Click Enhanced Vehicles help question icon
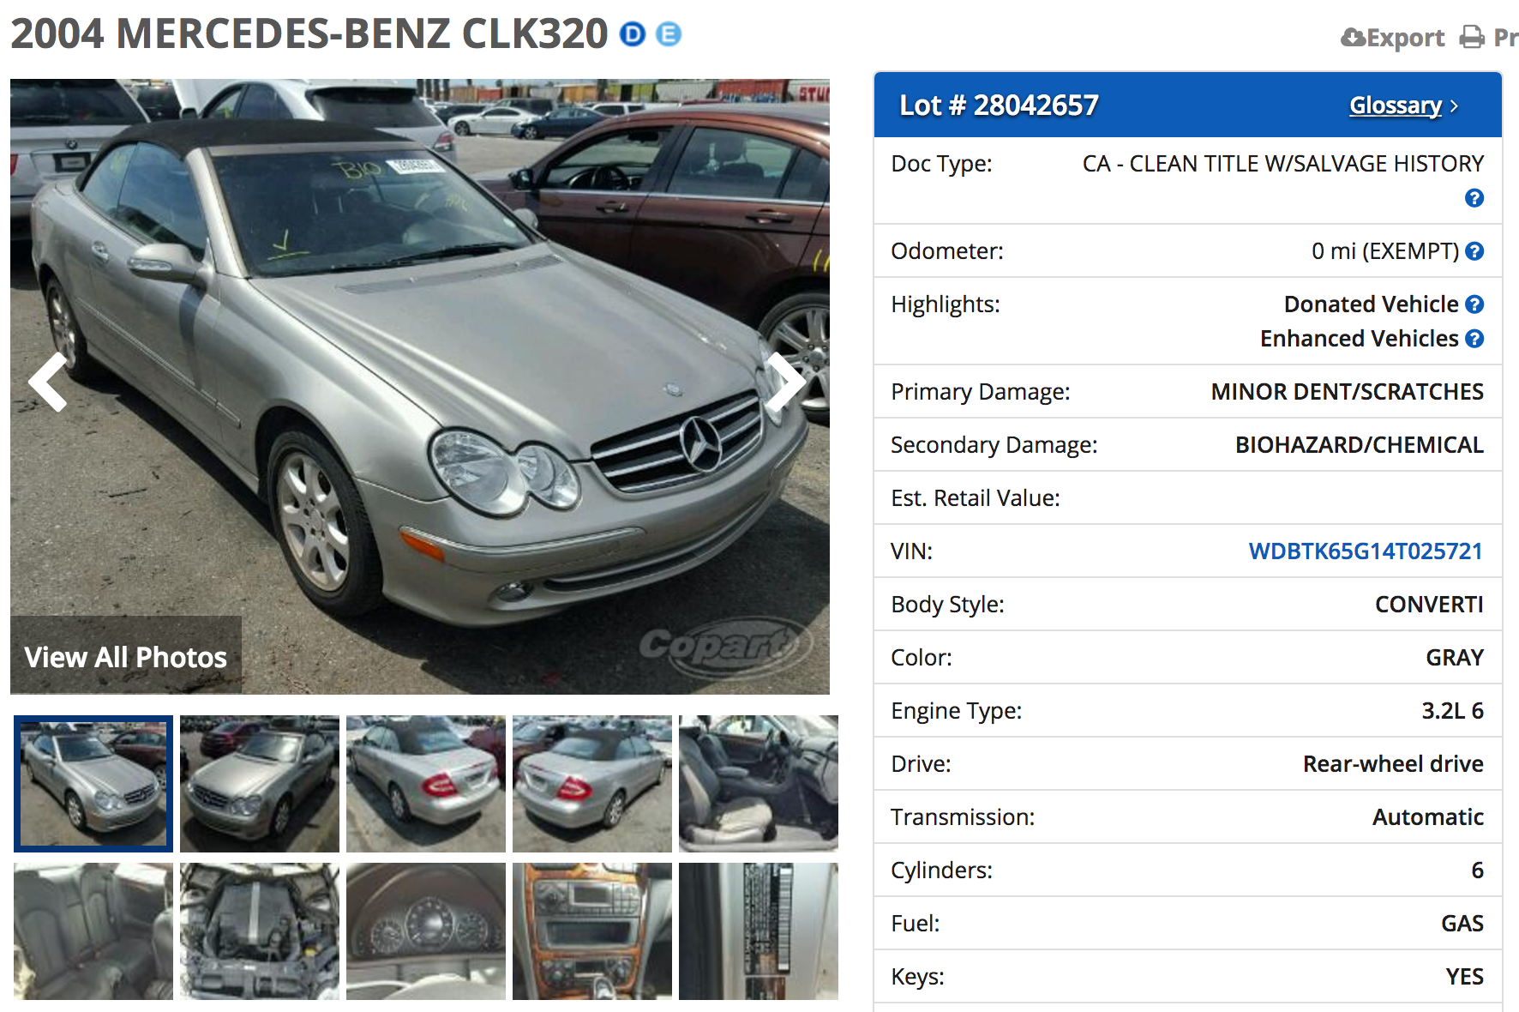The image size is (1519, 1012). point(1474,339)
